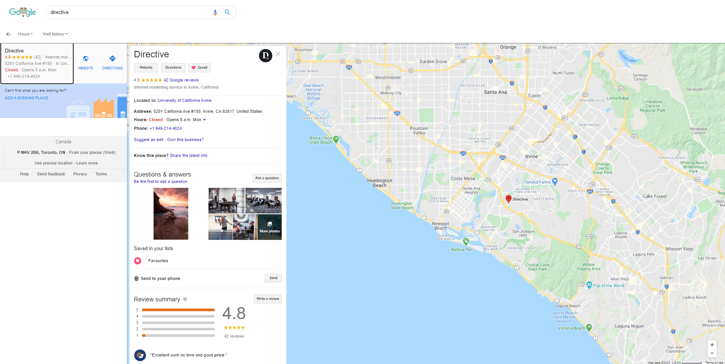This screenshot has height=364, width=725.
Task: Click the search magnifier icon
Action: click(227, 12)
